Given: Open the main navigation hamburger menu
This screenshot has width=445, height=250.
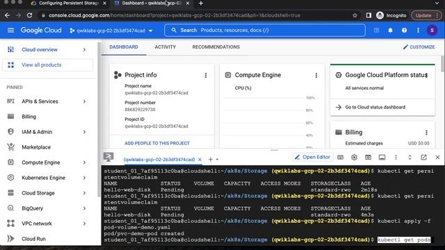Looking at the screenshot, I should 10,30.
